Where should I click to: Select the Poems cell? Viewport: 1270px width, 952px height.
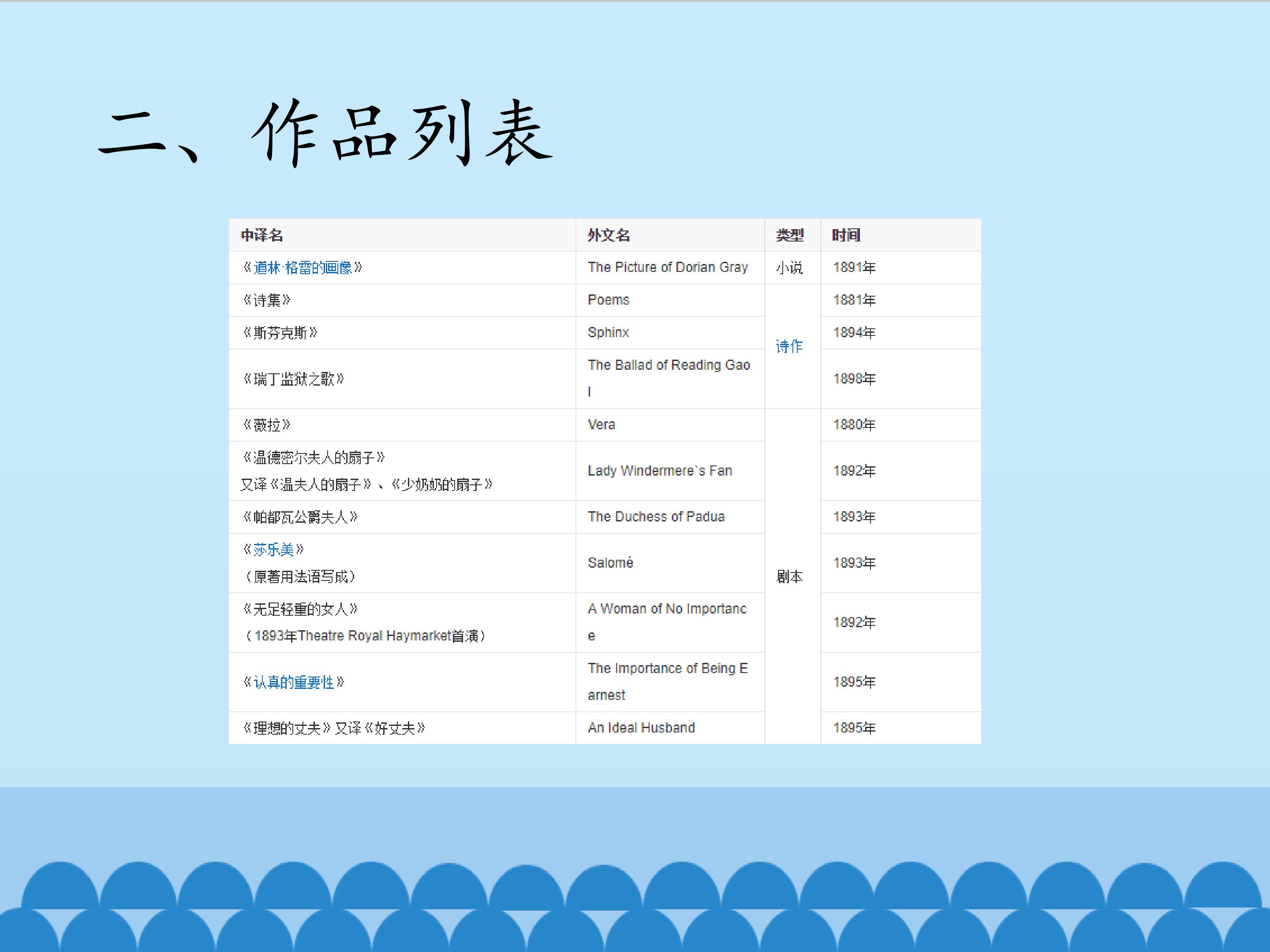pos(609,300)
